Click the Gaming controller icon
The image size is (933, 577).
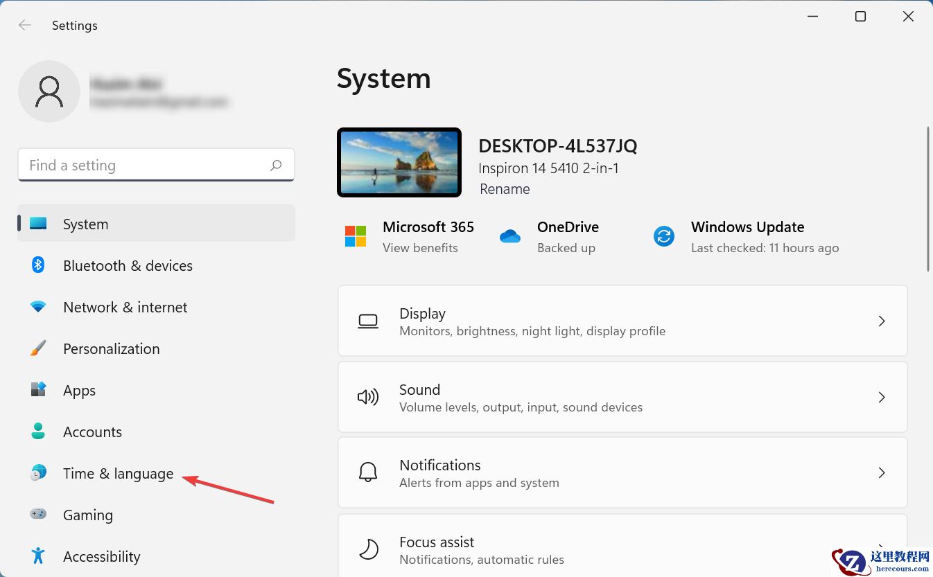tap(38, 515)
